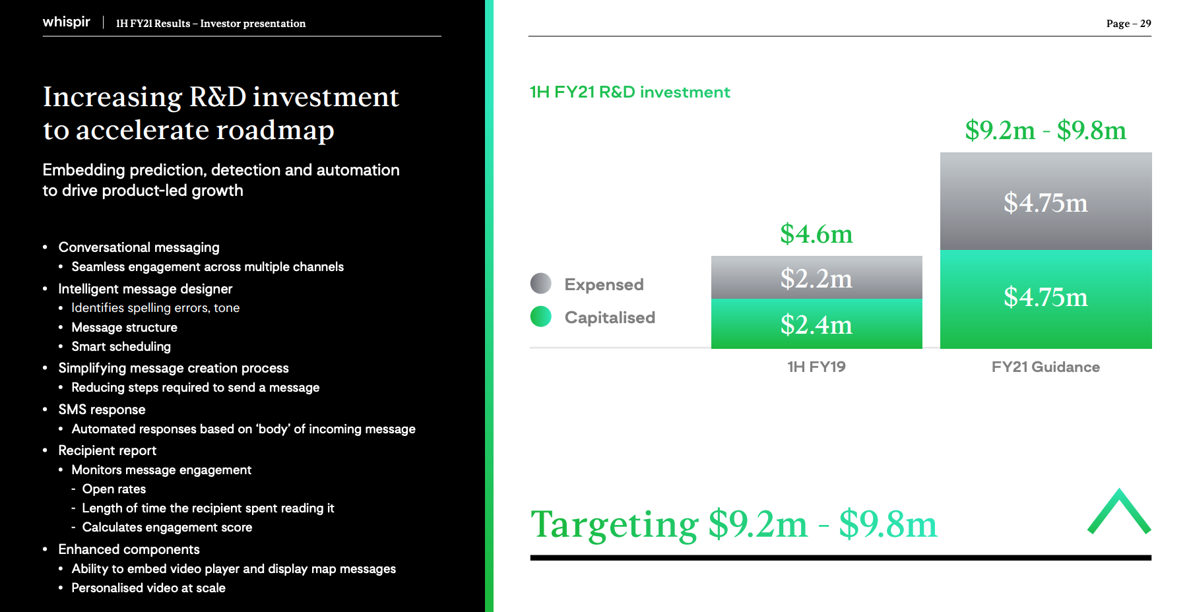The height and width of the screenshot is (612, 1189).
Task: Click the Conversational messaging bullet
Action: tap(139, 247)
